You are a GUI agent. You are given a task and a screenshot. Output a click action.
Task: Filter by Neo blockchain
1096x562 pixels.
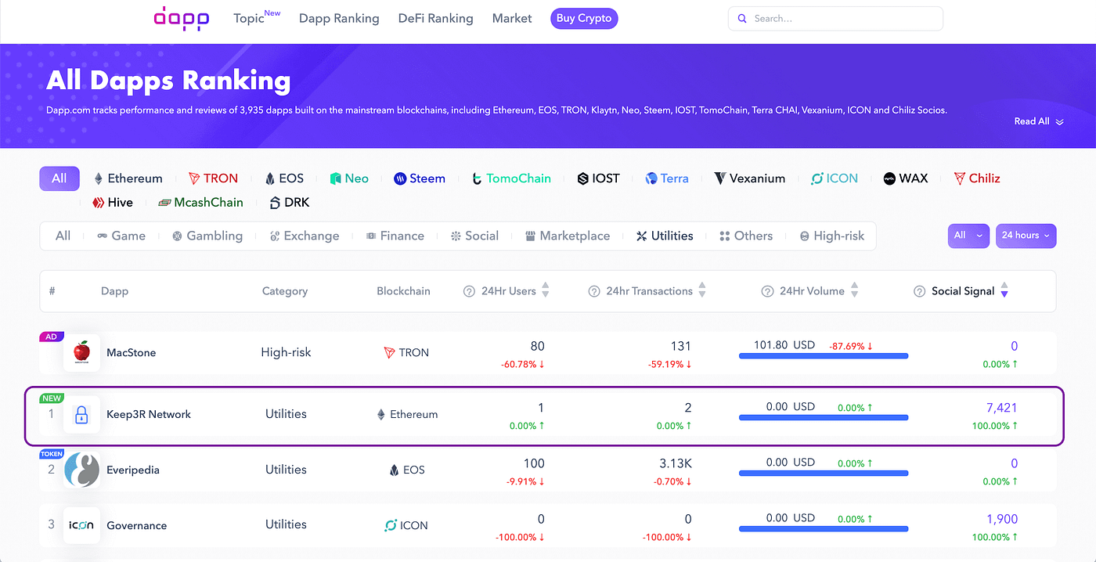pyautogui.click(x=349, y=178)
